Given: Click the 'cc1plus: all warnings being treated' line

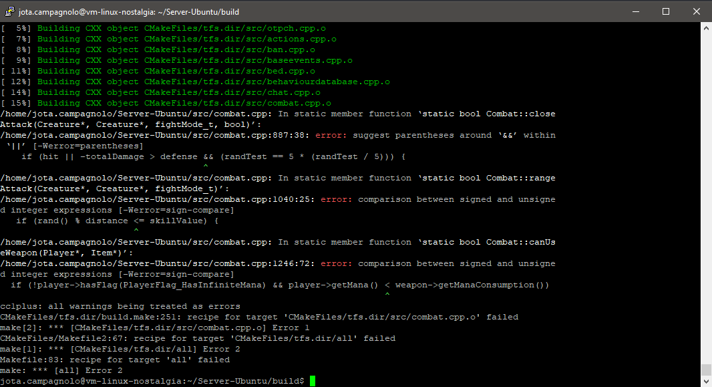Looking at the screenshot, I should 120,306.
